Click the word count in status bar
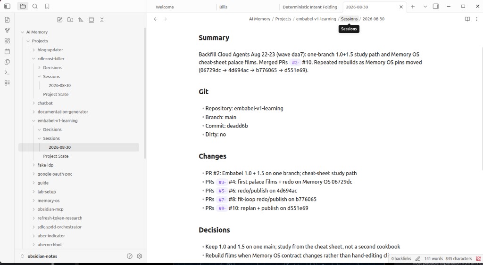Viewport: 483px width, 265px height. point(433,258)
